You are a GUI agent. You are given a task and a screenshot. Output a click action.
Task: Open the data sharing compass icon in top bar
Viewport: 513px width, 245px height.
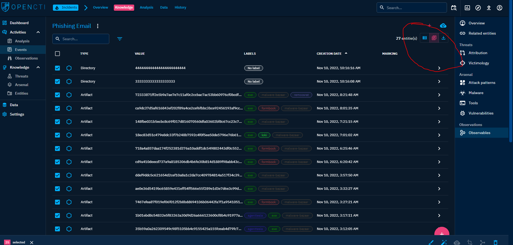coord(478,8)
